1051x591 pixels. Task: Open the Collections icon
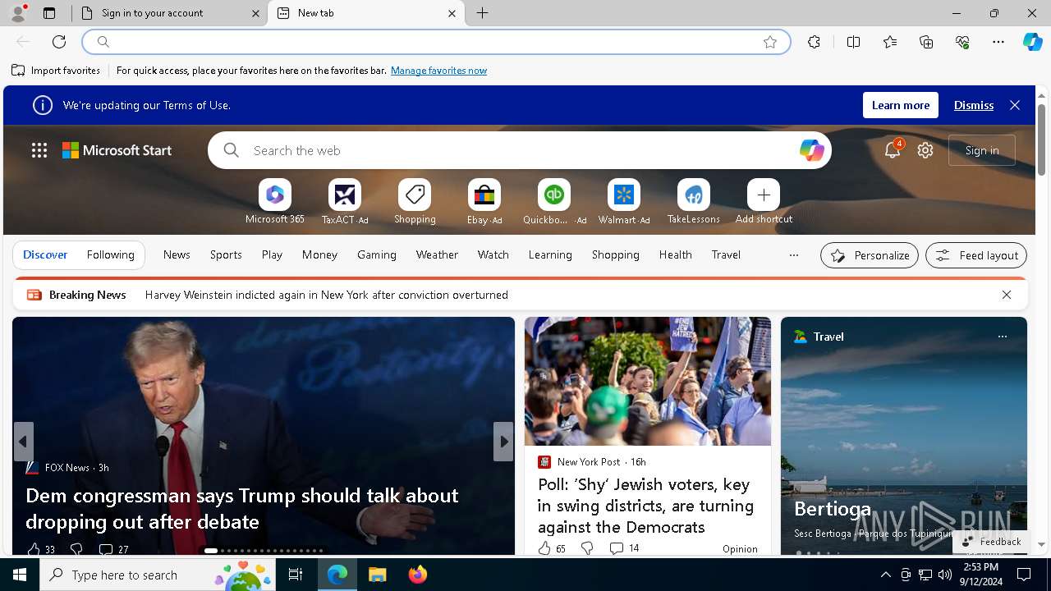926,42
